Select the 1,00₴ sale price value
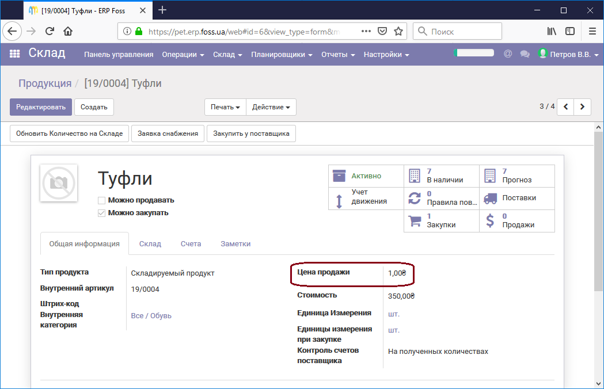 [397, 273]
